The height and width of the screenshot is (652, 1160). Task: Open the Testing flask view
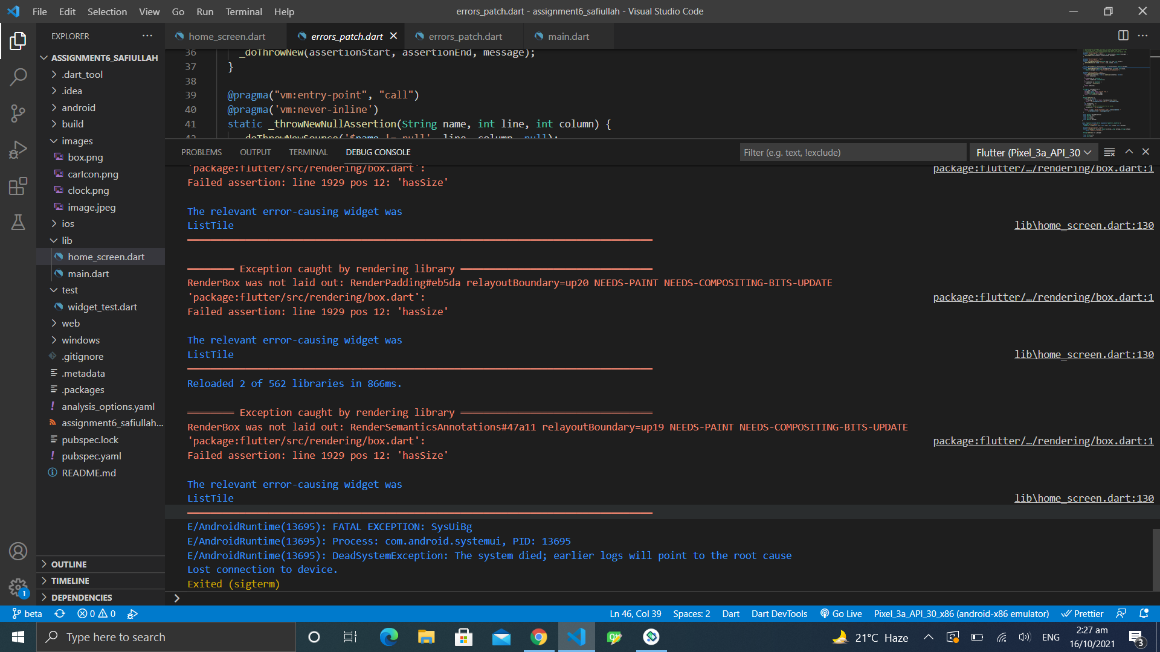[18, 222]
